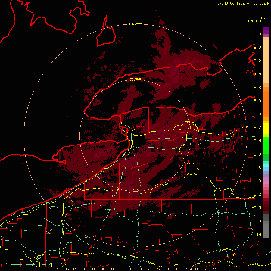This screenshot has width=271, height=271.
Task: Pick the bright green segment of the color bar
Action: coord(266,145)
